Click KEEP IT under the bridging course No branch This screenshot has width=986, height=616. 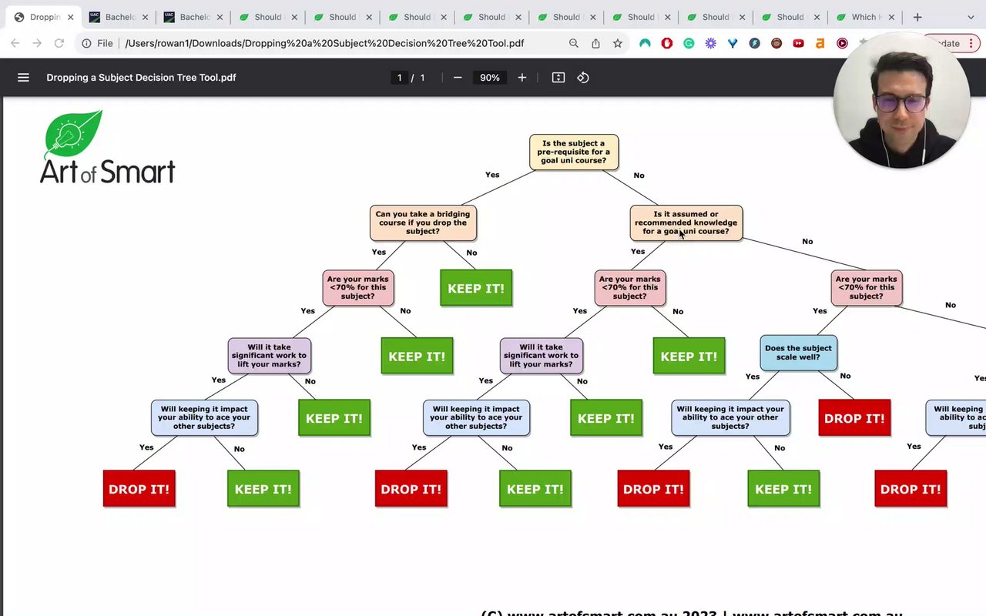(476, 288)
